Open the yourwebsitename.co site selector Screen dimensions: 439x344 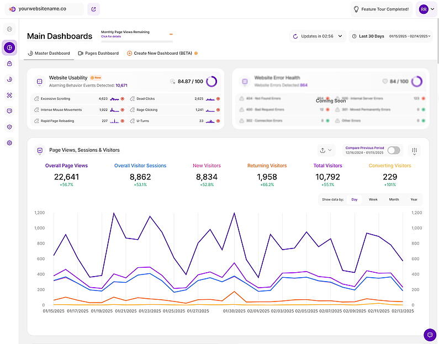(x=44, y=9)
